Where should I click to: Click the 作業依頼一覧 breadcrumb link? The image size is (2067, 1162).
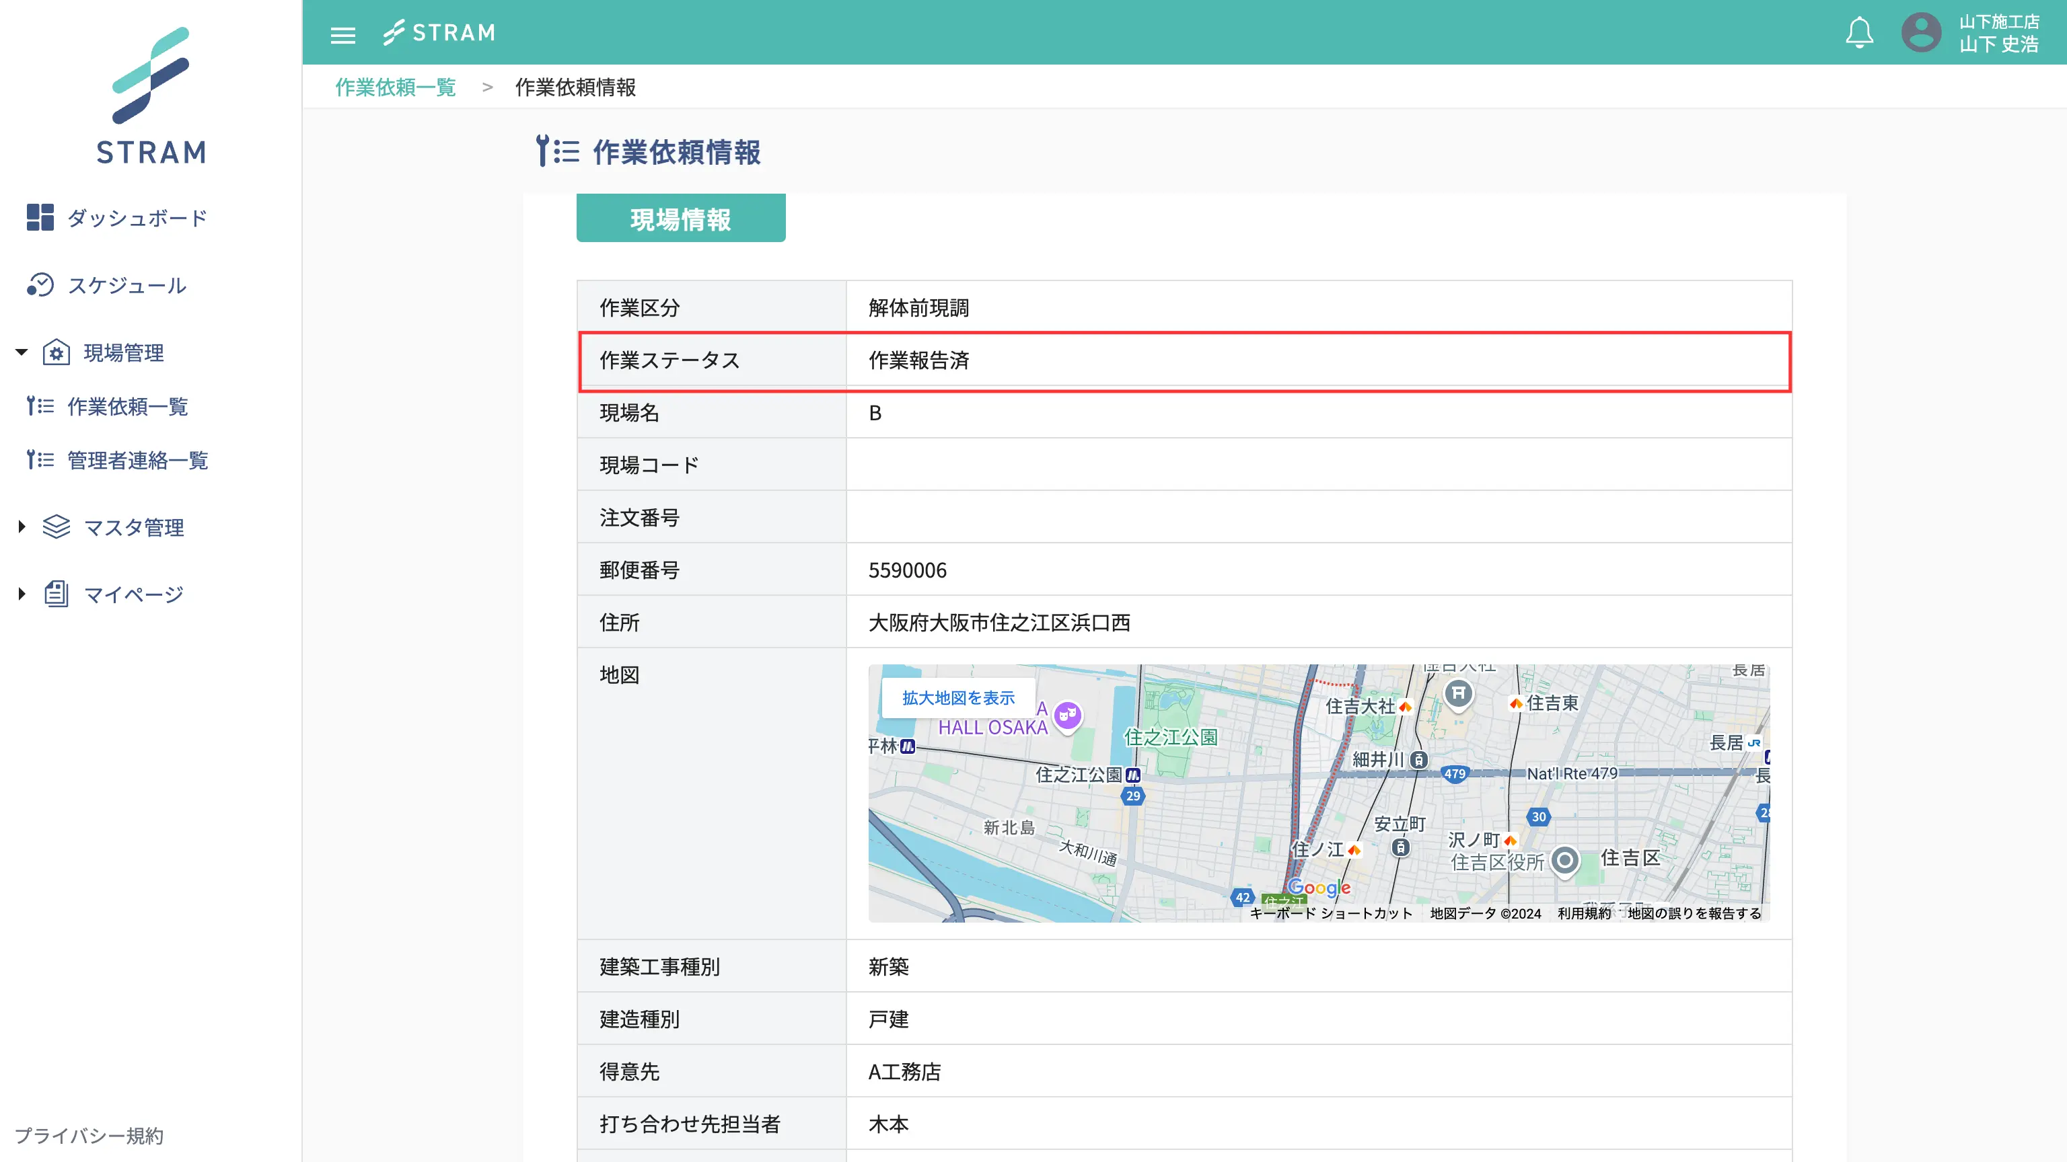coord(396,87)
